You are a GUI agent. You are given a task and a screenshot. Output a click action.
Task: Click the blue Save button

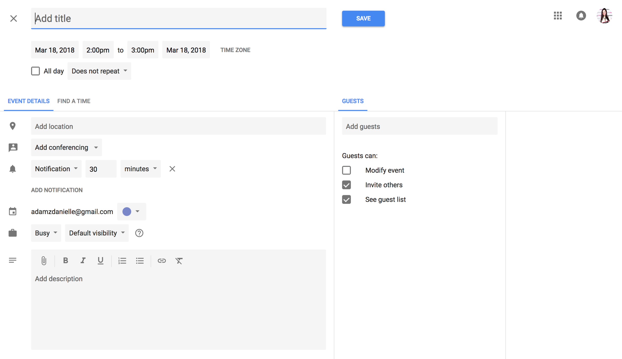tap(363, 18)
